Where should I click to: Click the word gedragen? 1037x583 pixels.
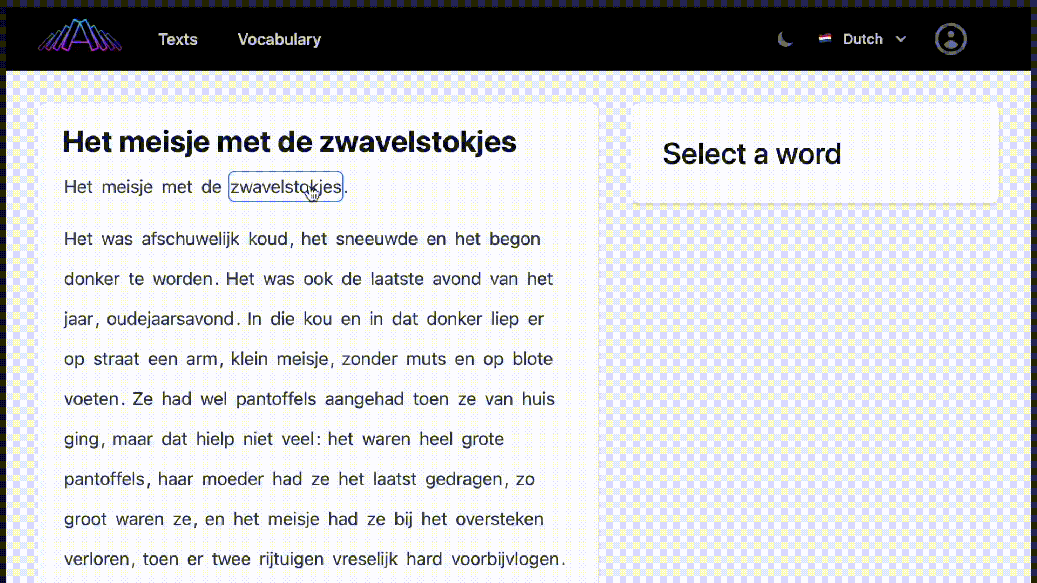coord(463,479)
